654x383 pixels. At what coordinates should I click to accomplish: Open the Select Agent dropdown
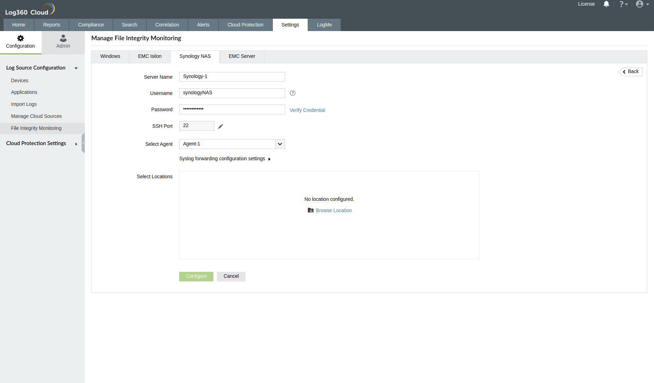pos(232,144)
